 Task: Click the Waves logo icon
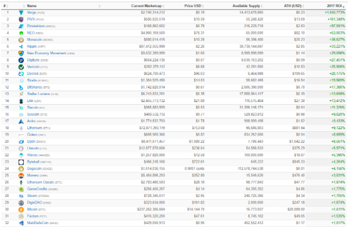(x=21, y=155)
